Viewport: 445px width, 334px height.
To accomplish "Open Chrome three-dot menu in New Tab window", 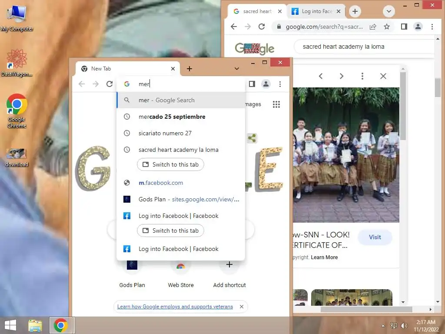I will coord(280,84).
